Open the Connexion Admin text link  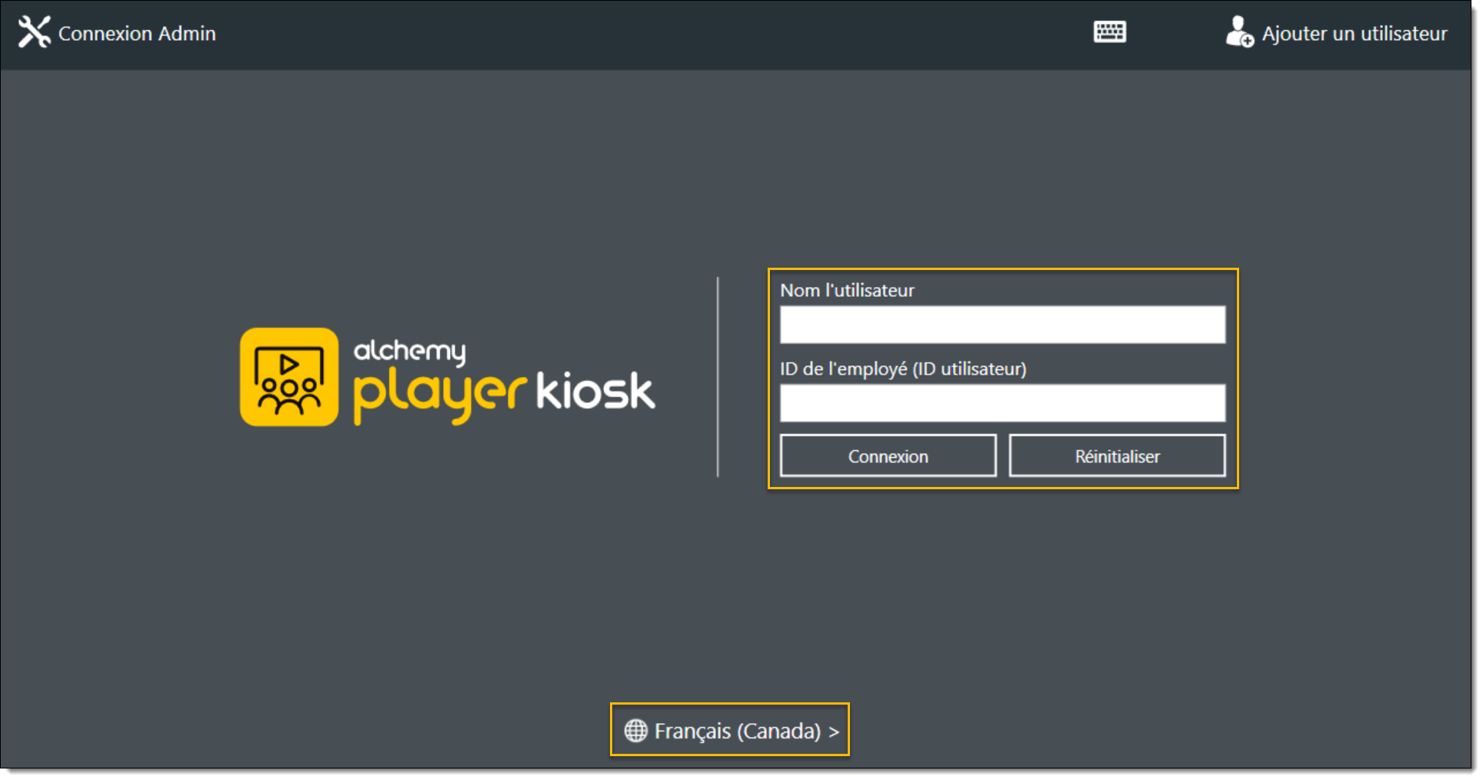pyautogui.click(x=137, y=34)
